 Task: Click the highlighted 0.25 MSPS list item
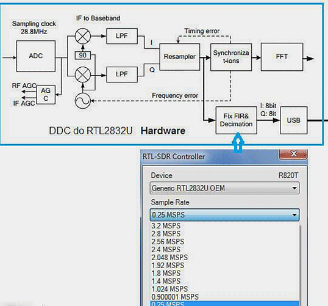(225, 304)
